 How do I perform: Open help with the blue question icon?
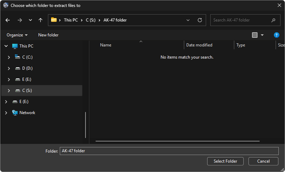pyautogui.click(x=276, y=35)
